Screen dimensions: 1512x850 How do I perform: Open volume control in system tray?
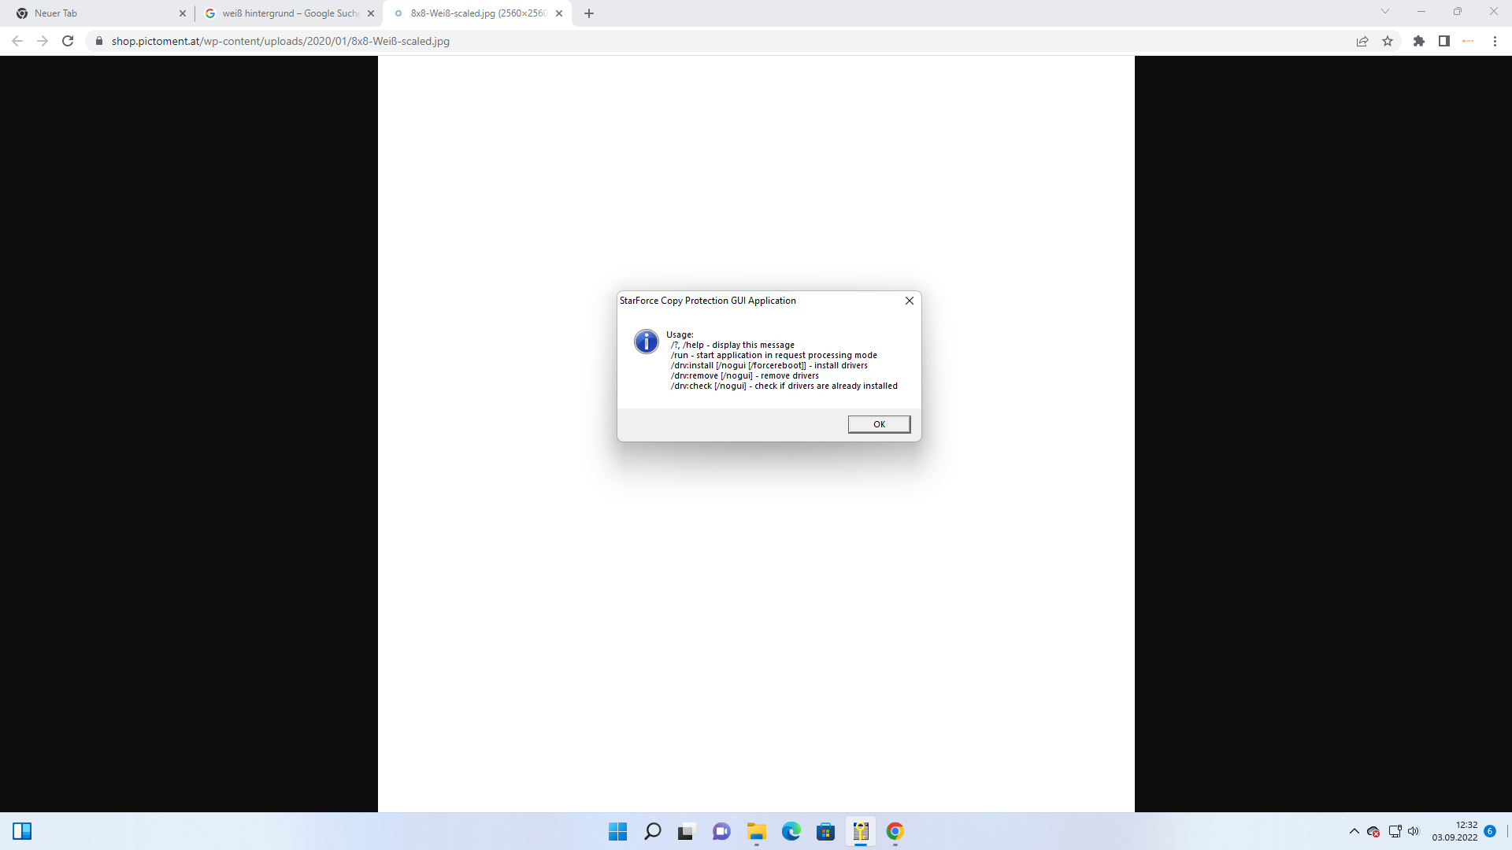(x=1414, y=831)
